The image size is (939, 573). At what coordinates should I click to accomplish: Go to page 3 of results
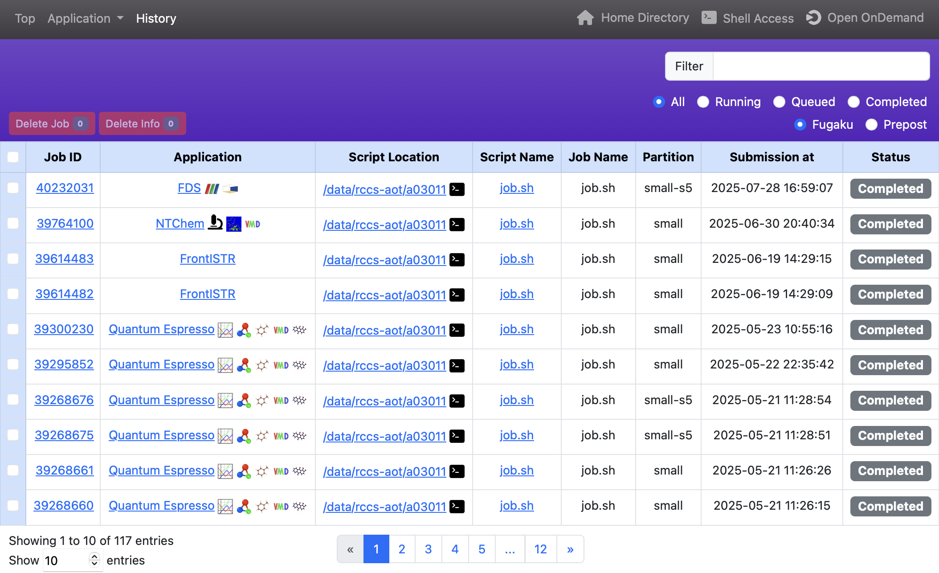429,549
